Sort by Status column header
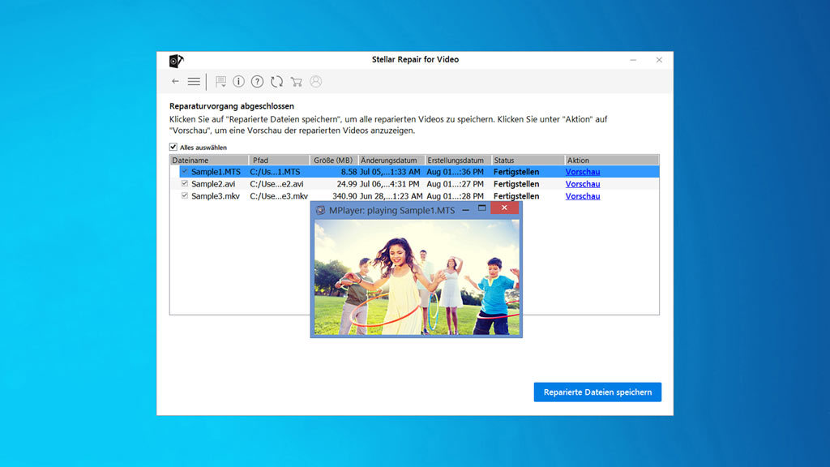Viewport: 830px width, 467px height. pyautogui.click(x=528, y=160)
